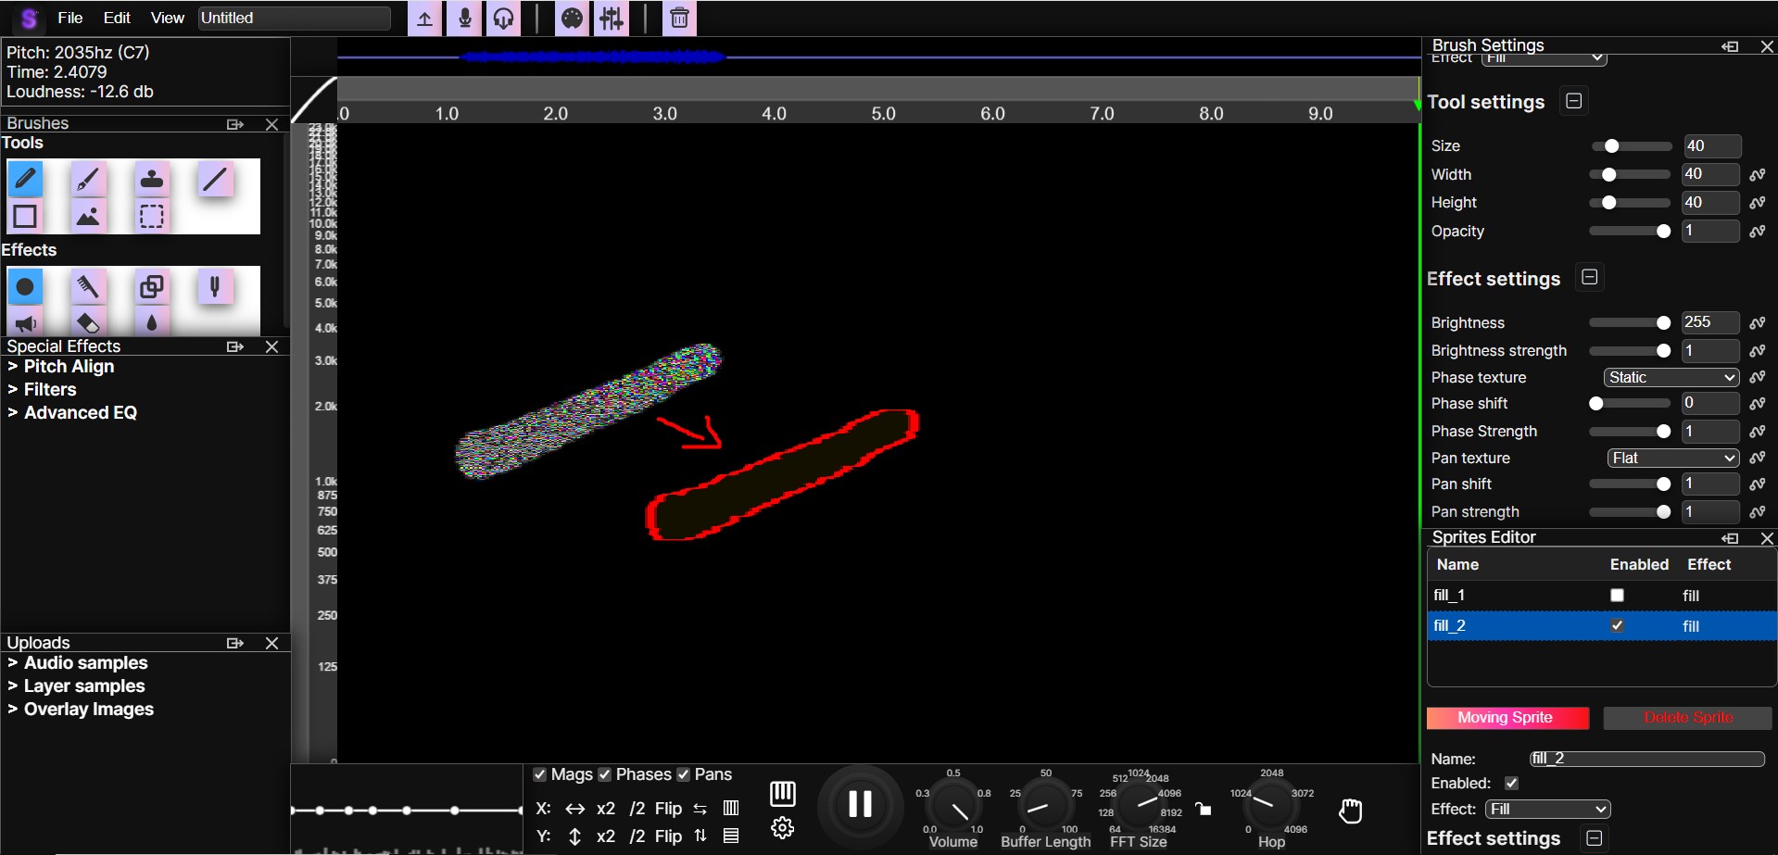Image resolution: width=1778 pixels, height=855 pixels.
Task: Collapse the Tool settings section
Action: pyautogui.click(x=1573, y=101)
